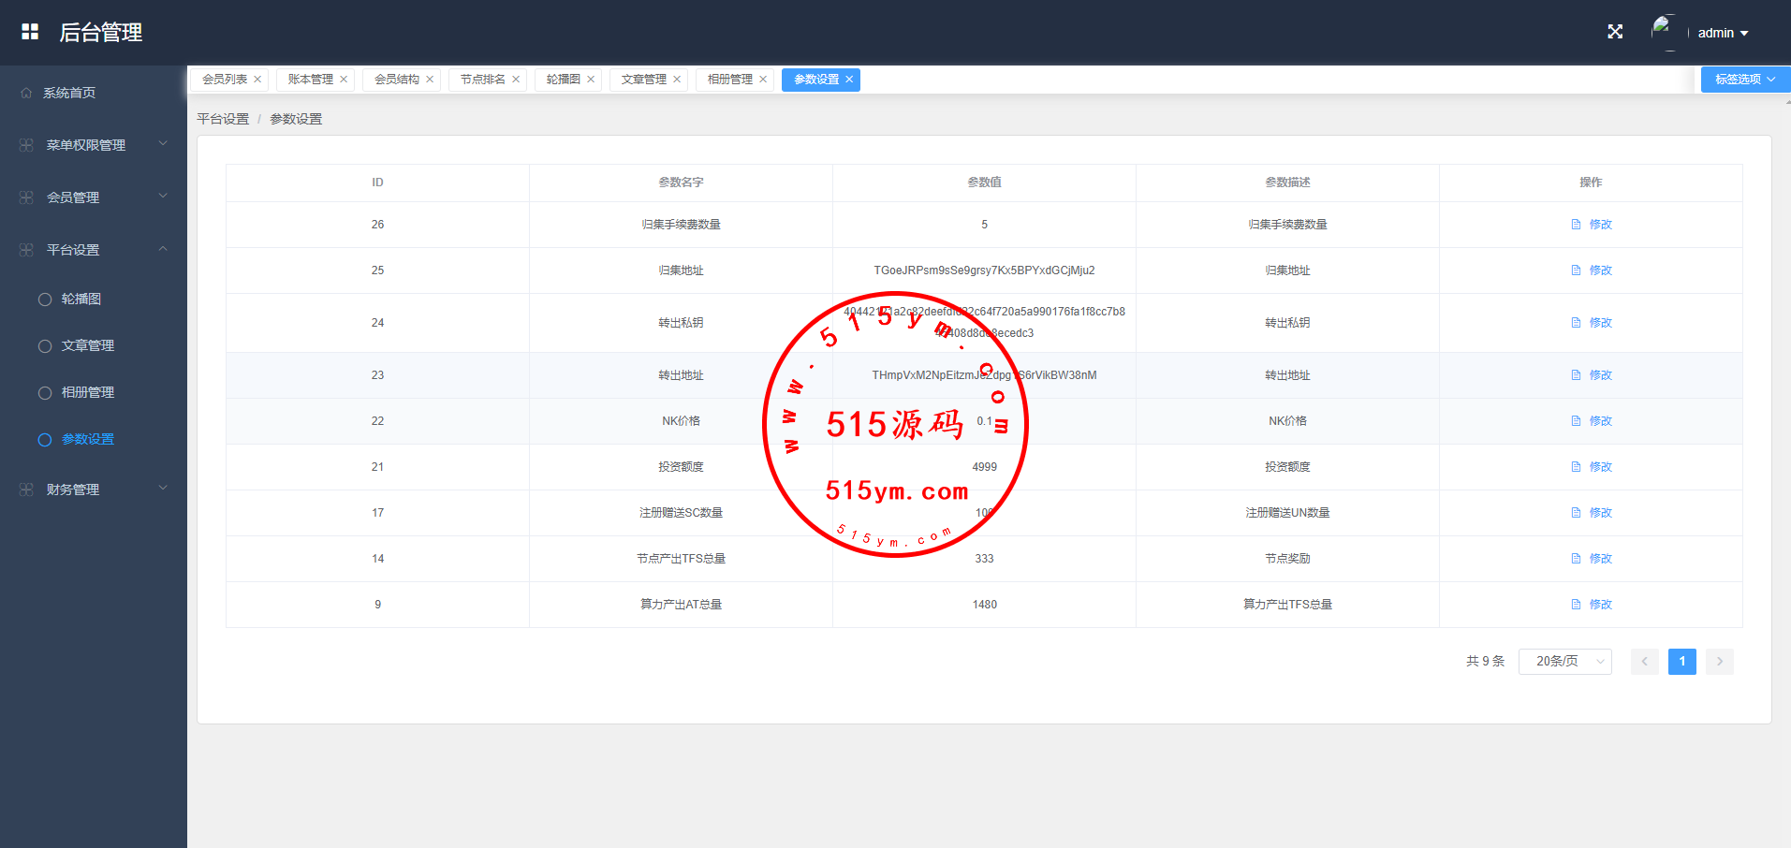Viewport: 1791px width, 848px height.
Task: Close the 会员列表 tab with its X
Action: [257, 80]
